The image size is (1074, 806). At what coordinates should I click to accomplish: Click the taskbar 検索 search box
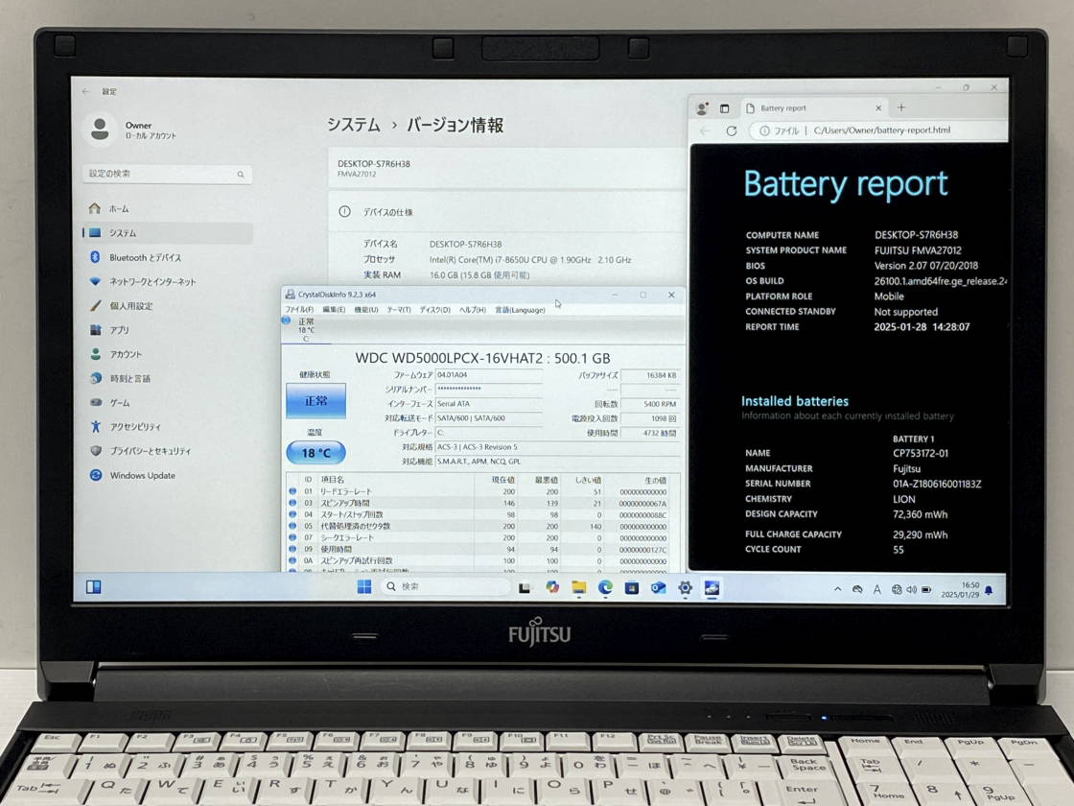coord(445,586)
